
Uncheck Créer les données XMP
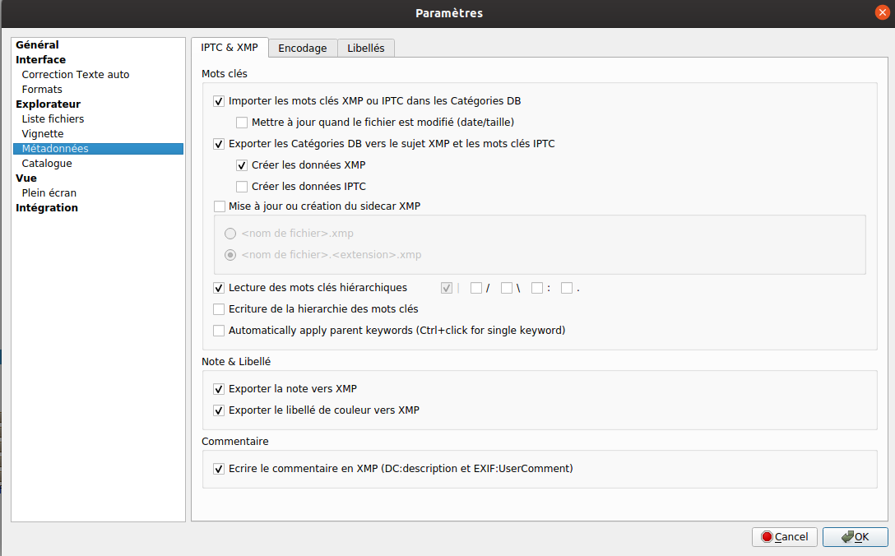(x=242, y=165)
